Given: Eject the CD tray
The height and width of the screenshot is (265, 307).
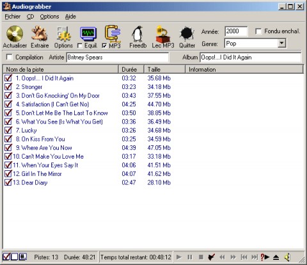Looking at the screenshot, I should [276, 257].
